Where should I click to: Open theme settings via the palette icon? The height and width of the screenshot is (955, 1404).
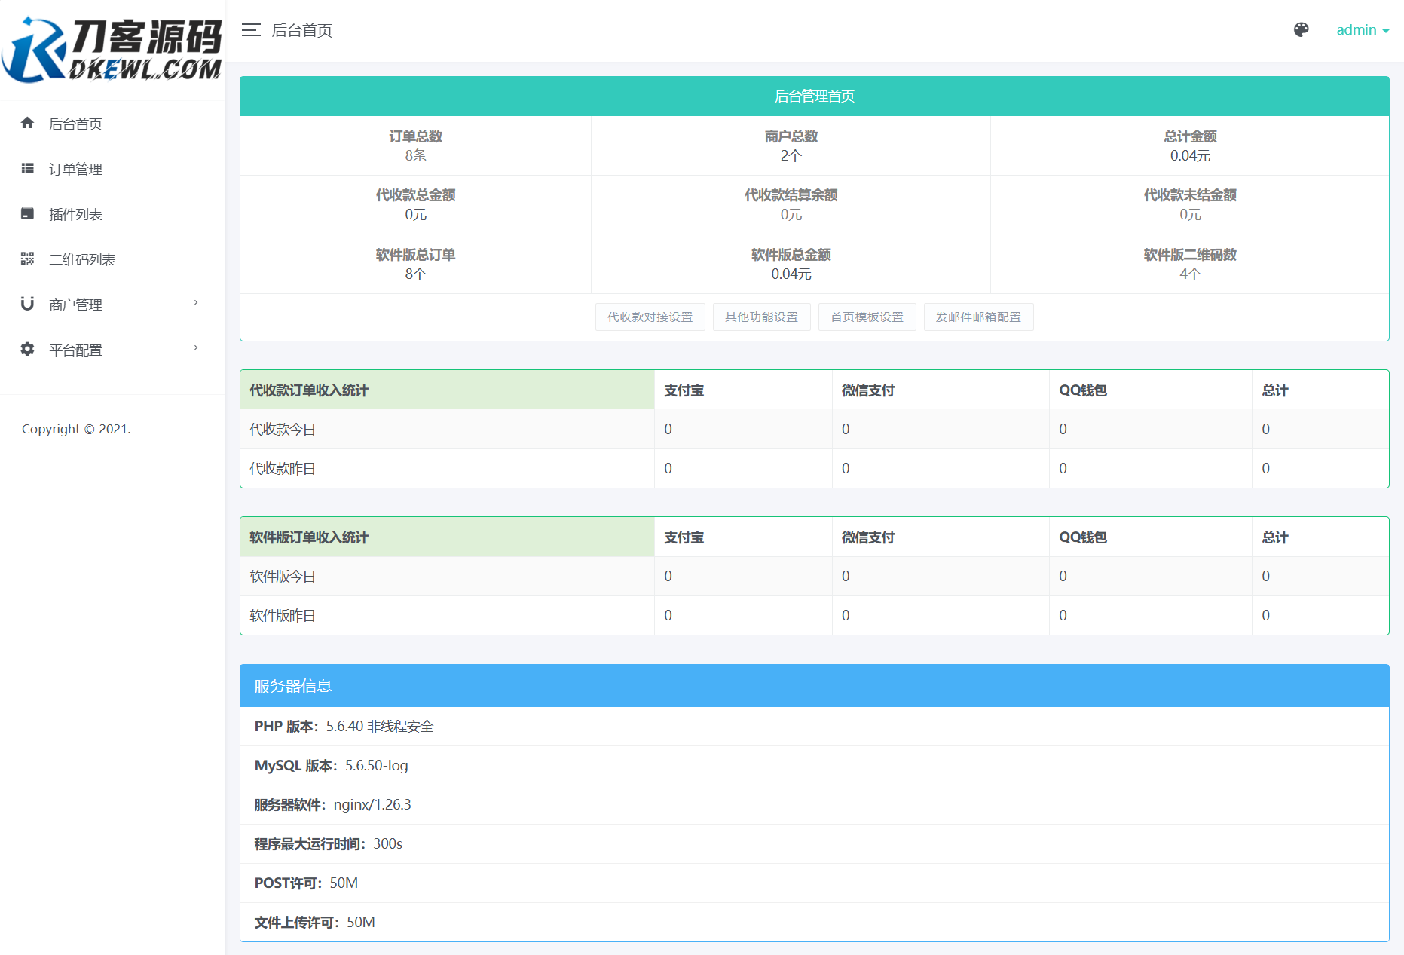click(1302, 30)
